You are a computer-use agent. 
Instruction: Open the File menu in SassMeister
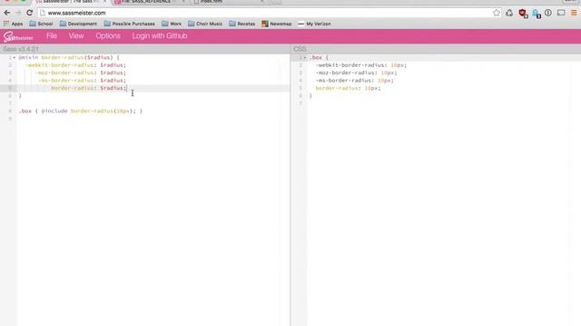52,36
